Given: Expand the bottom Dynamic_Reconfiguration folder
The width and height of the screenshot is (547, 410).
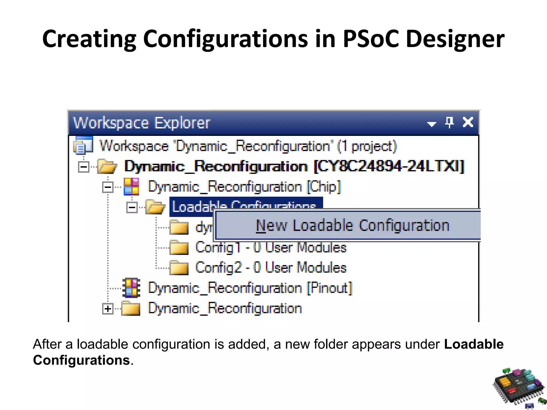Looking at the screenshot, I should 108,309.
